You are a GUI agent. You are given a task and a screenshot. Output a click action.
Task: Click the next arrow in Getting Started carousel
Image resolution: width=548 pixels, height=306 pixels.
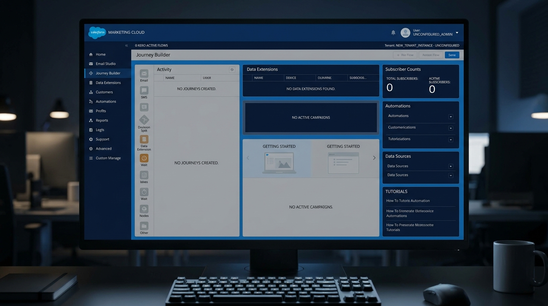(374, 158)
